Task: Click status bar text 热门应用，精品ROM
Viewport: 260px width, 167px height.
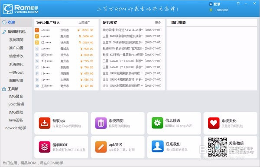Action: [x=33, y=163]
